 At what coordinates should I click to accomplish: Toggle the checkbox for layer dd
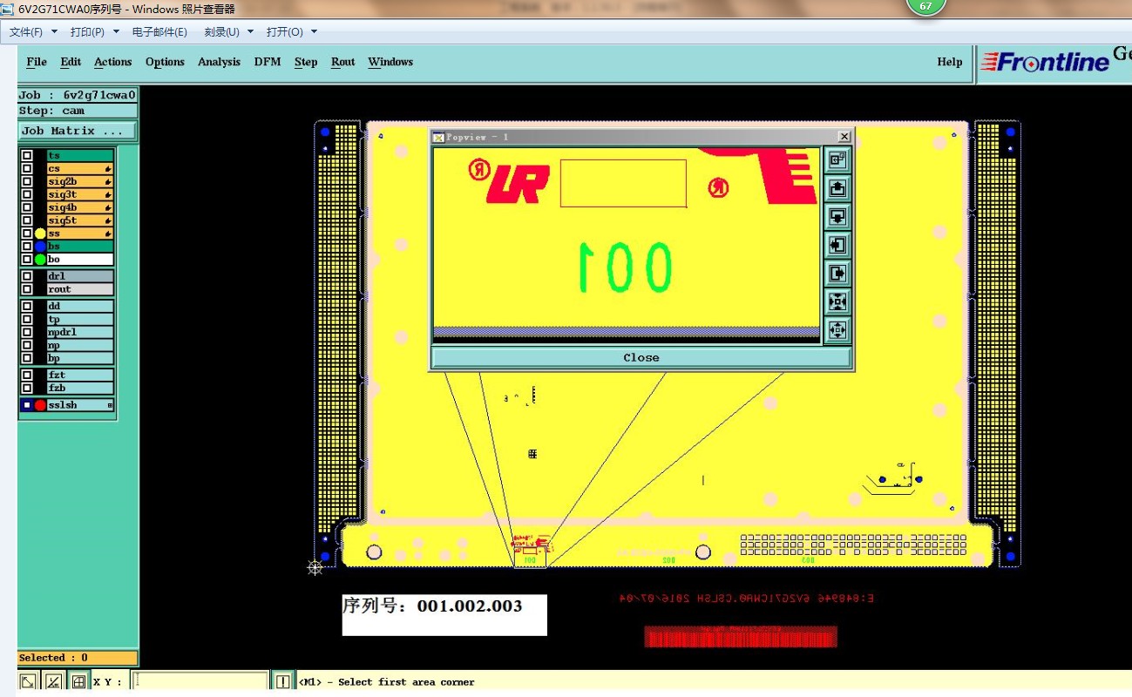(x=27, y=307)
